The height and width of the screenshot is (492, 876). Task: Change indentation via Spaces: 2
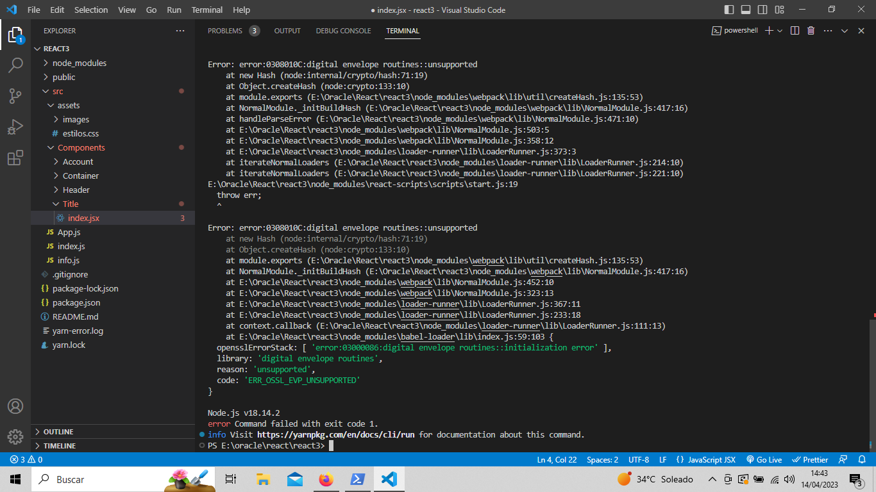pyautogui.click(x=602, y=459)
